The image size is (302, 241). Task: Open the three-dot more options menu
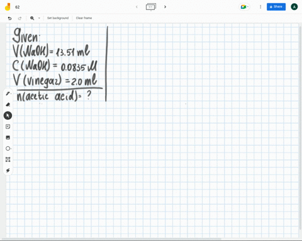coord(260,7)
